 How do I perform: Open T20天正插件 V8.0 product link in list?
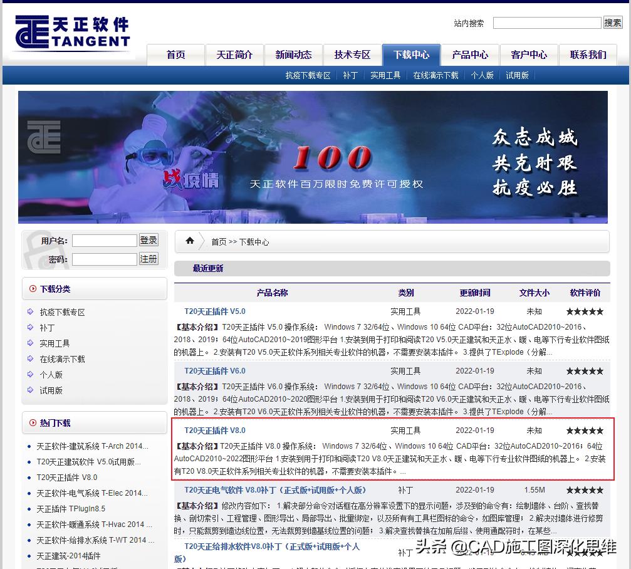[215, 431]
